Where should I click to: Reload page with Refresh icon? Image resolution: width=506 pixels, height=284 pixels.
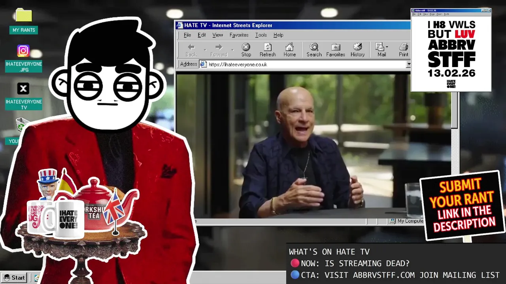(x=268, y=47)
